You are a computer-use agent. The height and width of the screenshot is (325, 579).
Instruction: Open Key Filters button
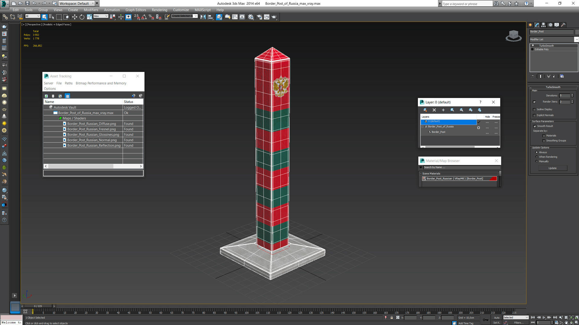pyautogui.click(x=519, y=323)
